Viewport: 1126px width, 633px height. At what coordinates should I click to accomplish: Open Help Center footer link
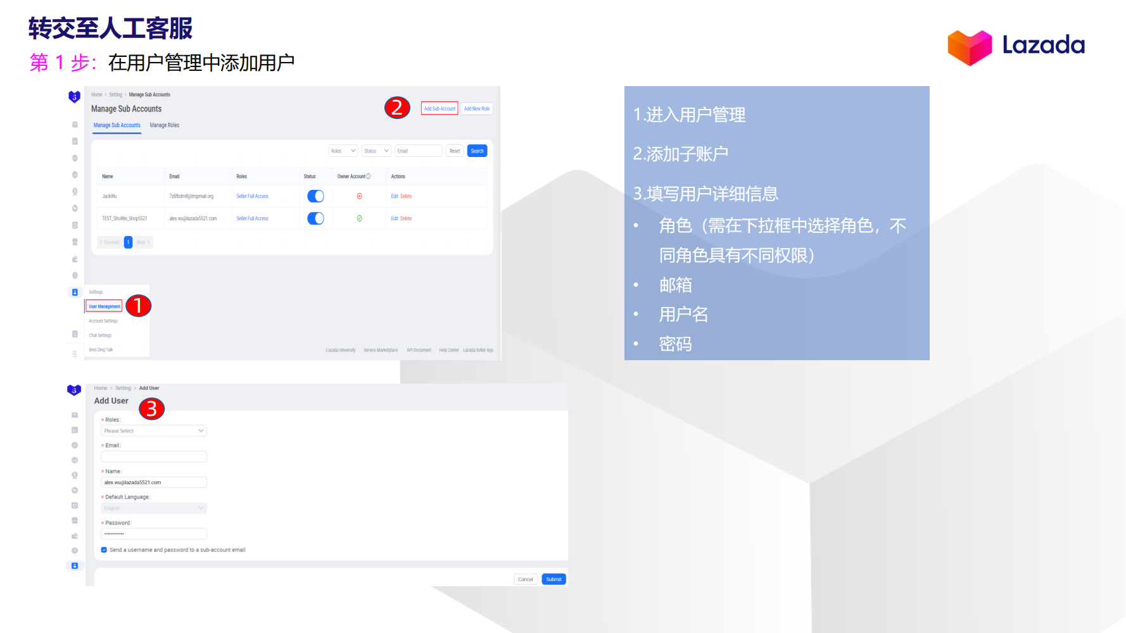[449, 350]
